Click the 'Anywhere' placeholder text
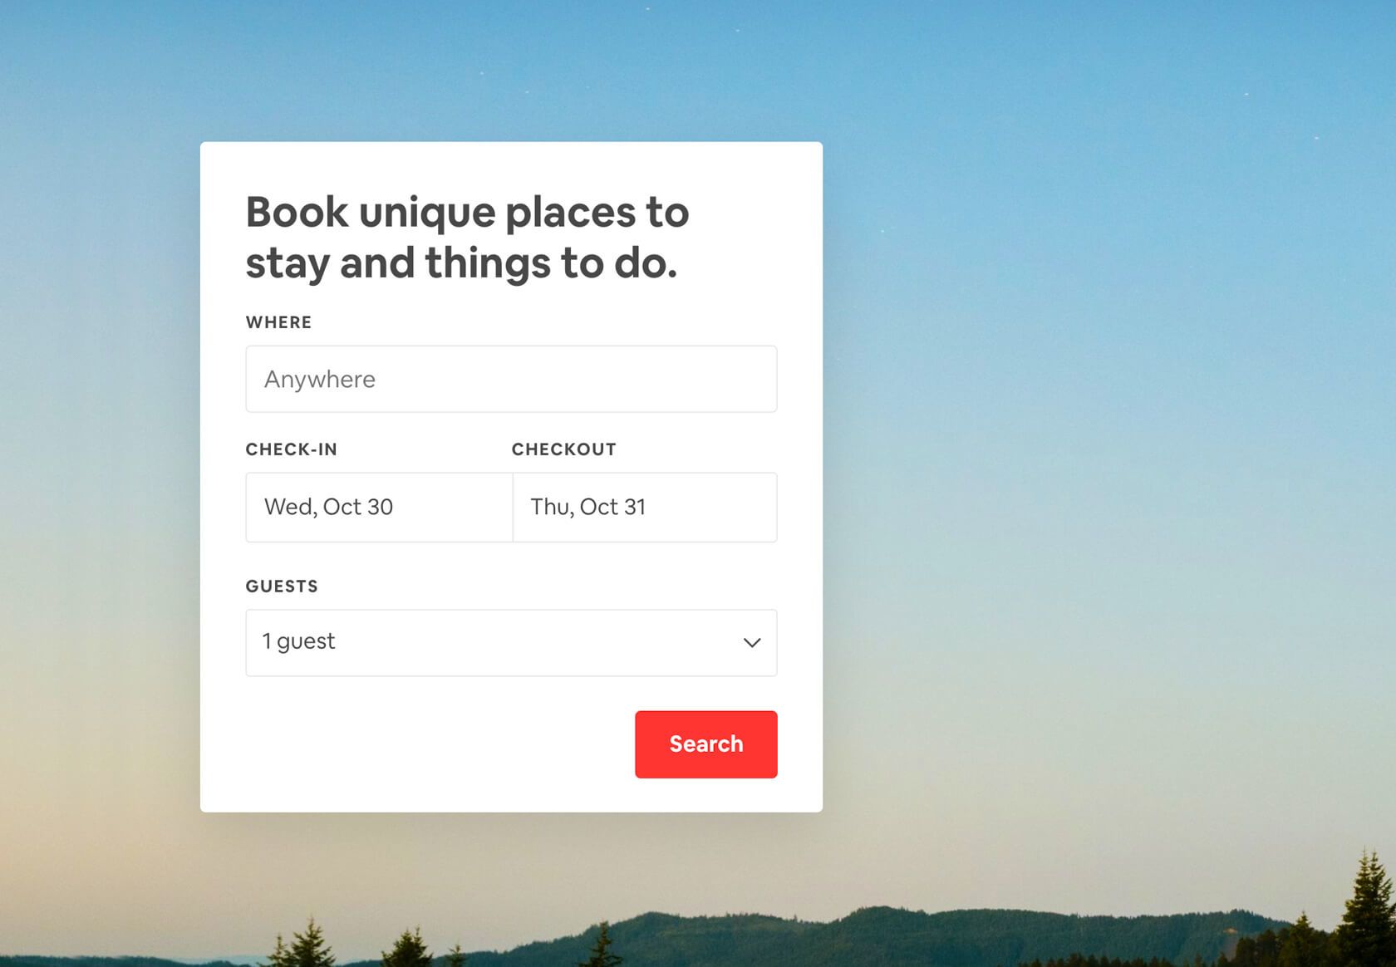This screenshot has width=1396, height=967. tap(320, 380)
